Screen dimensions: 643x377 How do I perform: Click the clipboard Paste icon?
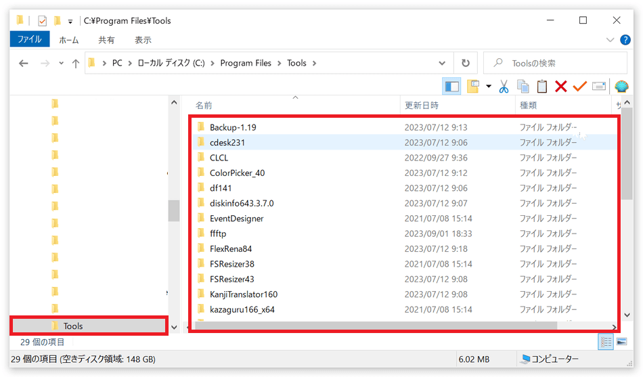point(541,86)
